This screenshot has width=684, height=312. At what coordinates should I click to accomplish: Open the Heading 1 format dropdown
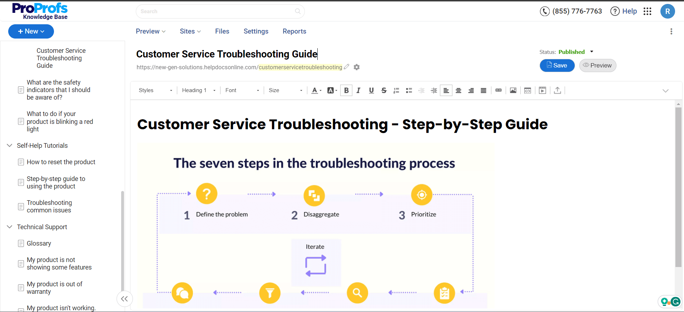(199, 90)
